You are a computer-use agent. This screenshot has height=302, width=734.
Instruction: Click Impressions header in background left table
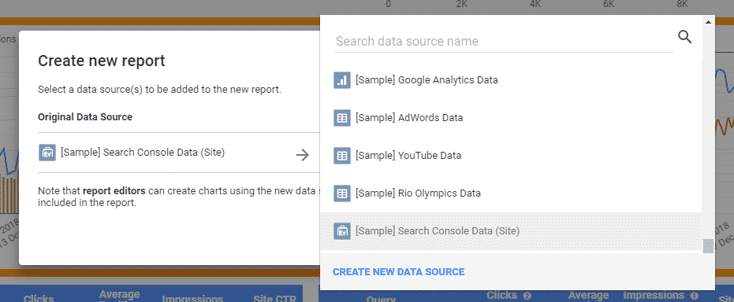192,298
